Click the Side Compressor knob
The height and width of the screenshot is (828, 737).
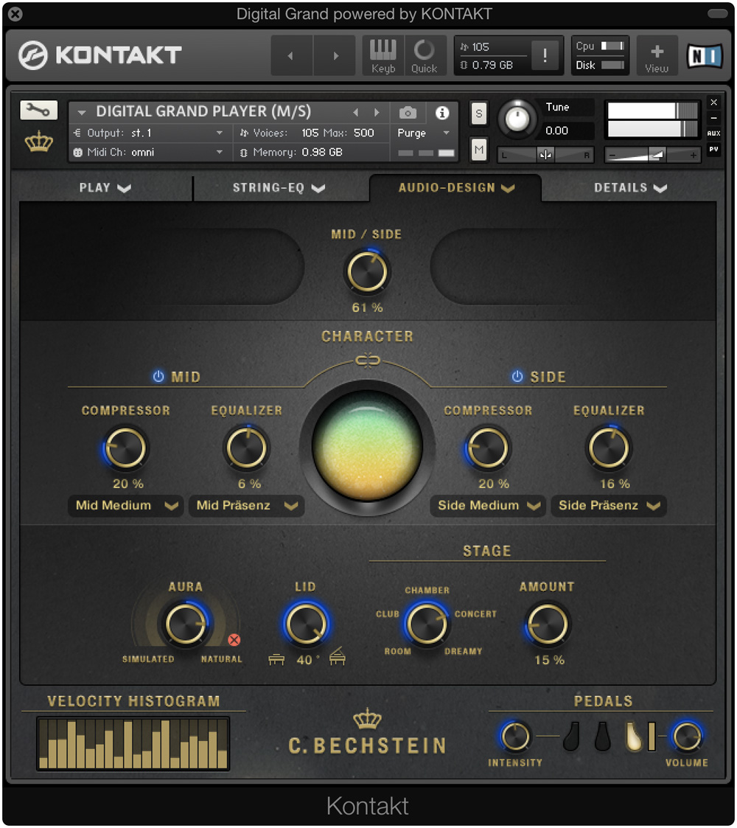pos(488,448)
